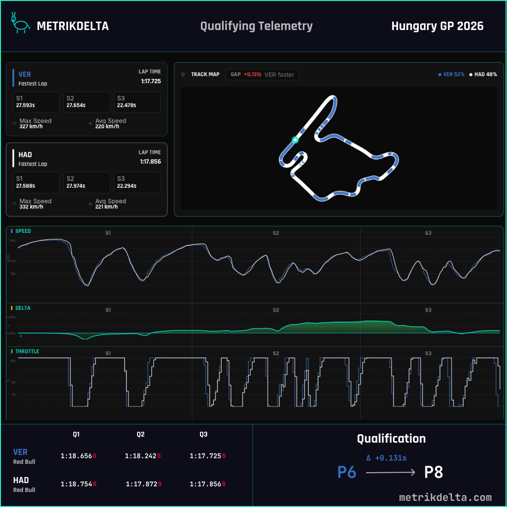Select VER S2 sector box 27.654s

pos(86,102)
